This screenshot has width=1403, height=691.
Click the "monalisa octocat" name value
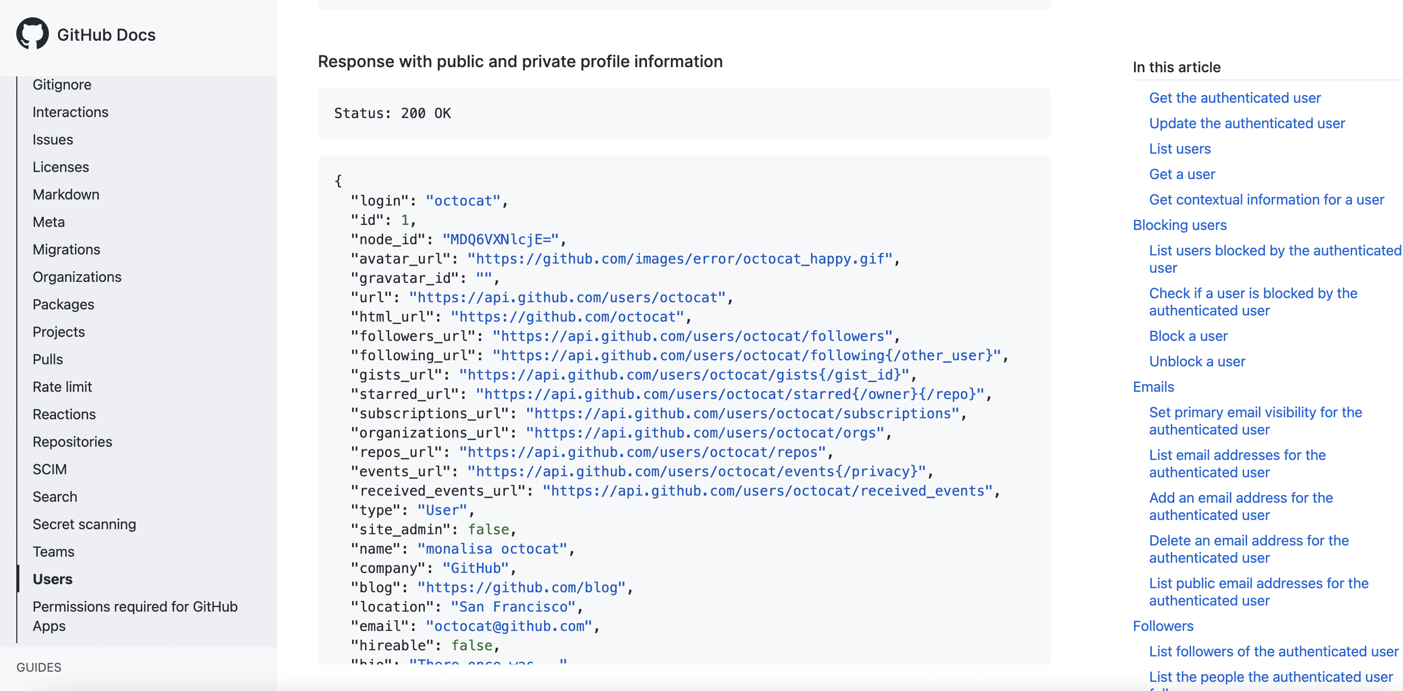492,549
